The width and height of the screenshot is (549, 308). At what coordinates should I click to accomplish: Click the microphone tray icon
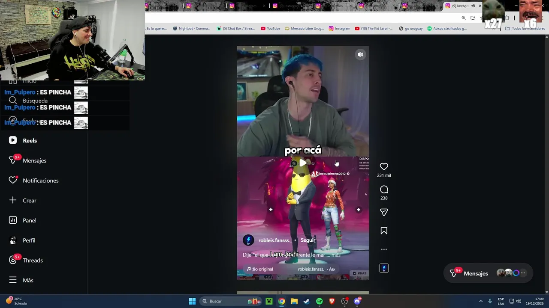[490, 301]
